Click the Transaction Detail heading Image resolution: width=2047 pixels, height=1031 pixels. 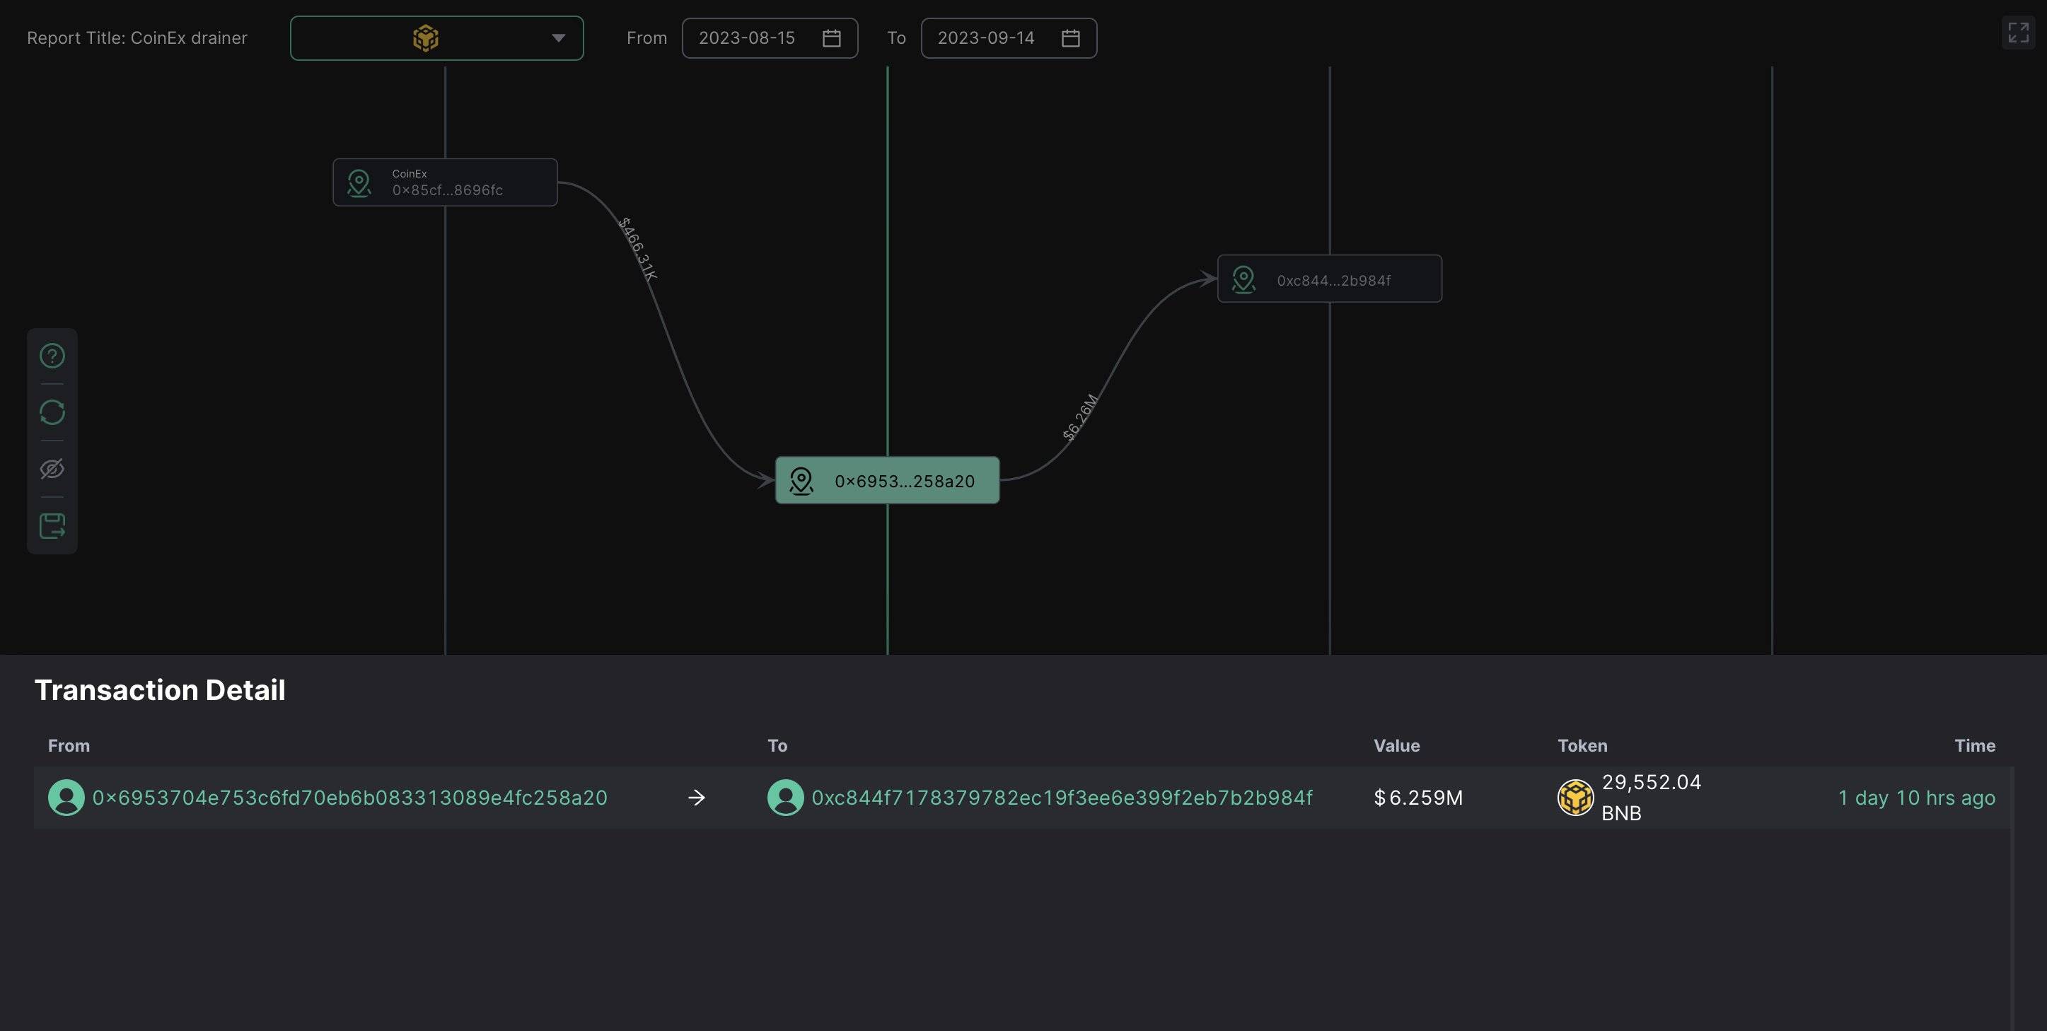point(160,690)
